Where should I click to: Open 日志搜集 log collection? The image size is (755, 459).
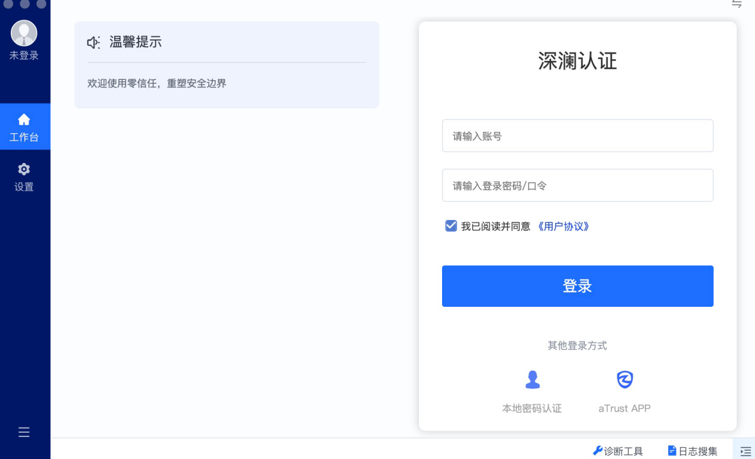pyautogui.click(x=693, y=451)
